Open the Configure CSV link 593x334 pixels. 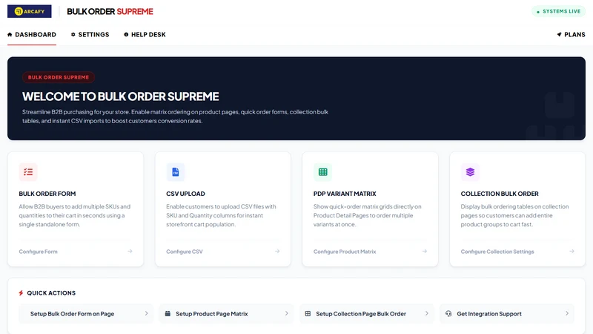pos(185,252)
